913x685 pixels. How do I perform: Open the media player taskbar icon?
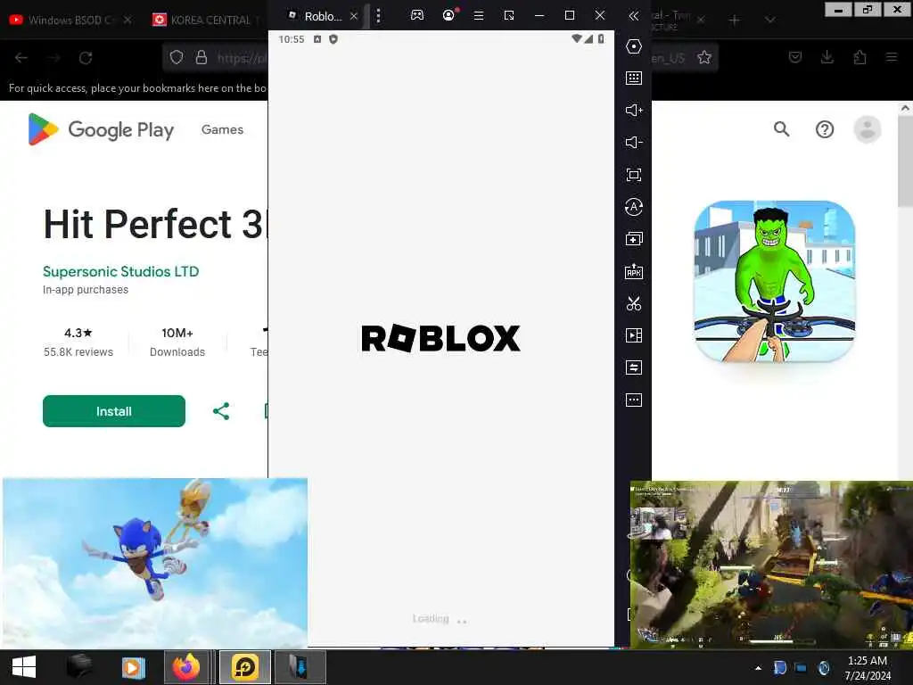click(x=133, y=667)
